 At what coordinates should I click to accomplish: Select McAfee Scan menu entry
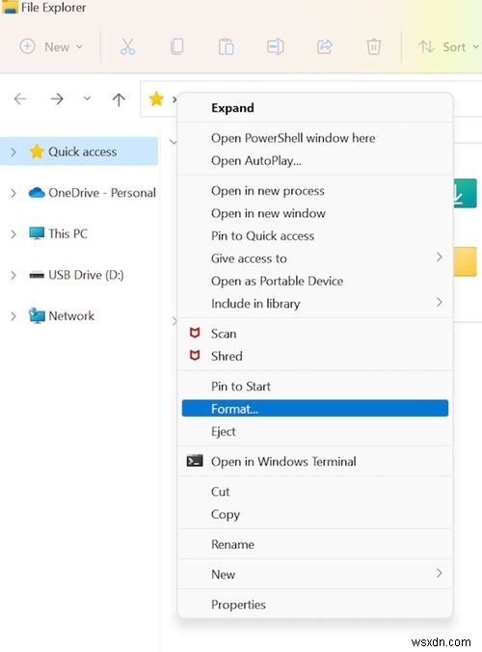315,334
